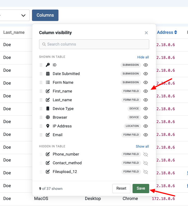Click the calendar icon beside Date Submitted

(48, 74)
